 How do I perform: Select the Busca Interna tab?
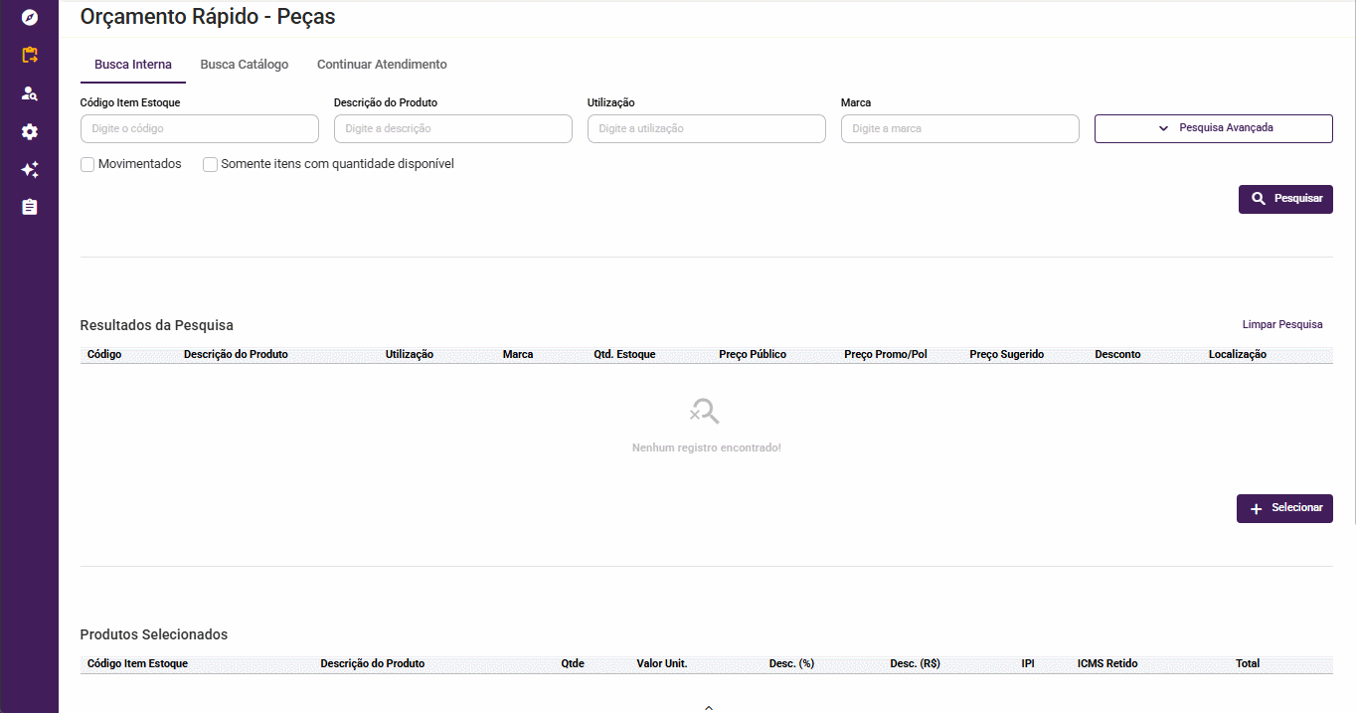coord(133,65)
